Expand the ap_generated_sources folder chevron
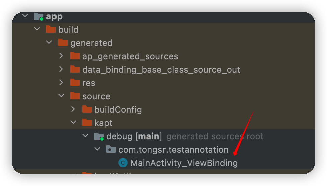The height and width of the screenshot is (186, 327). coord(61,56)
